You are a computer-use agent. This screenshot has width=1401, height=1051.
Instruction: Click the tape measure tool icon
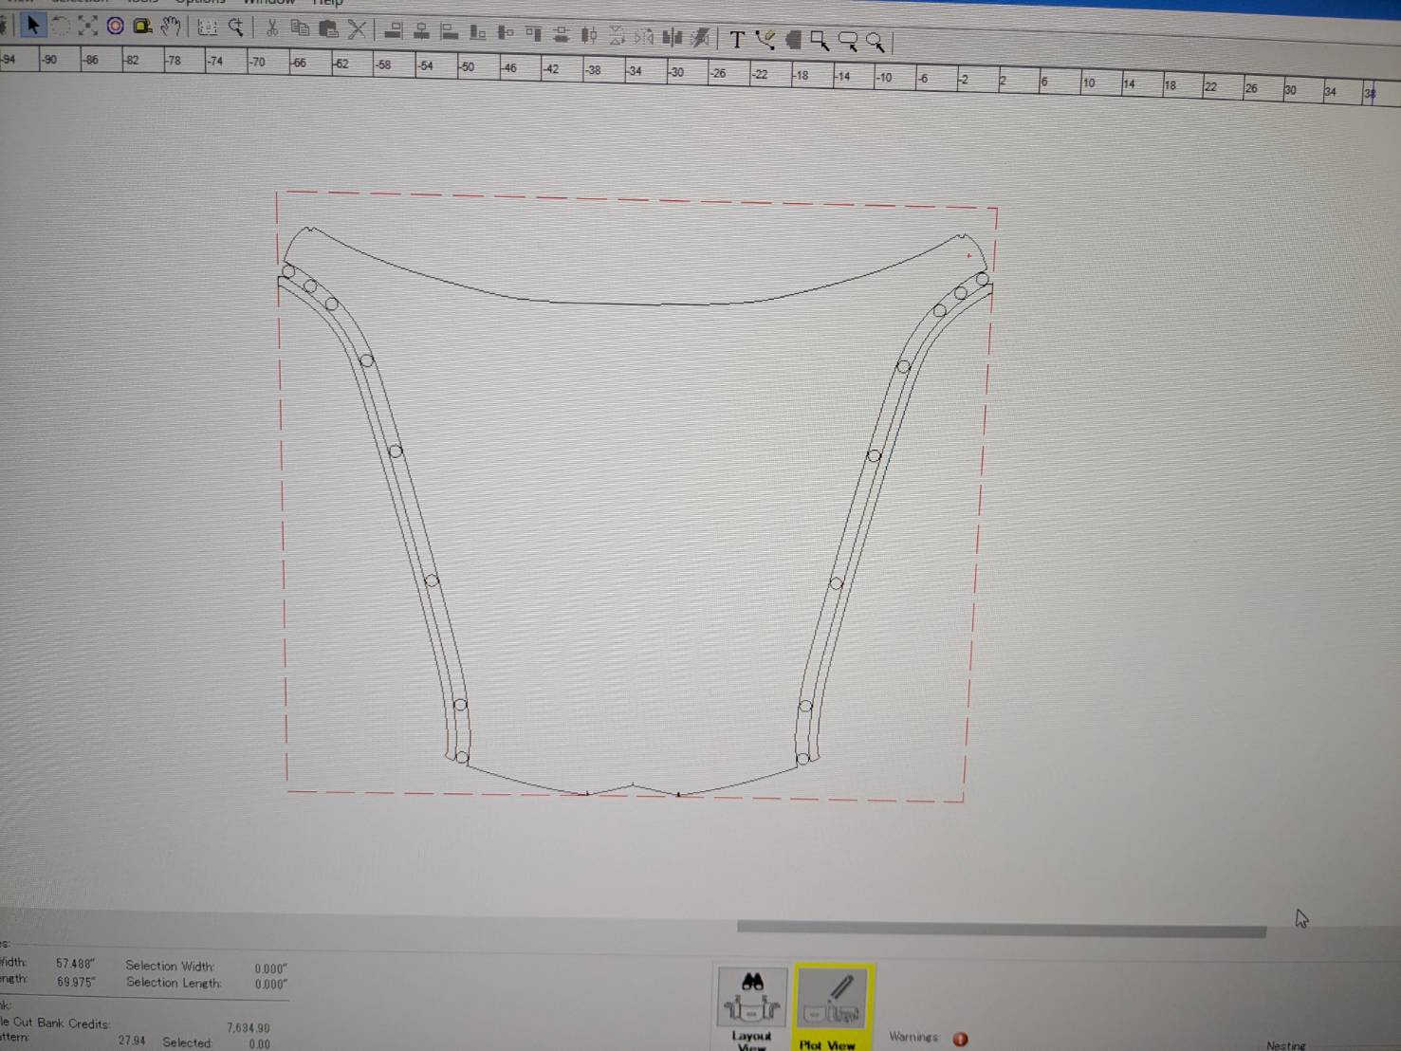(x=142, y=26)
